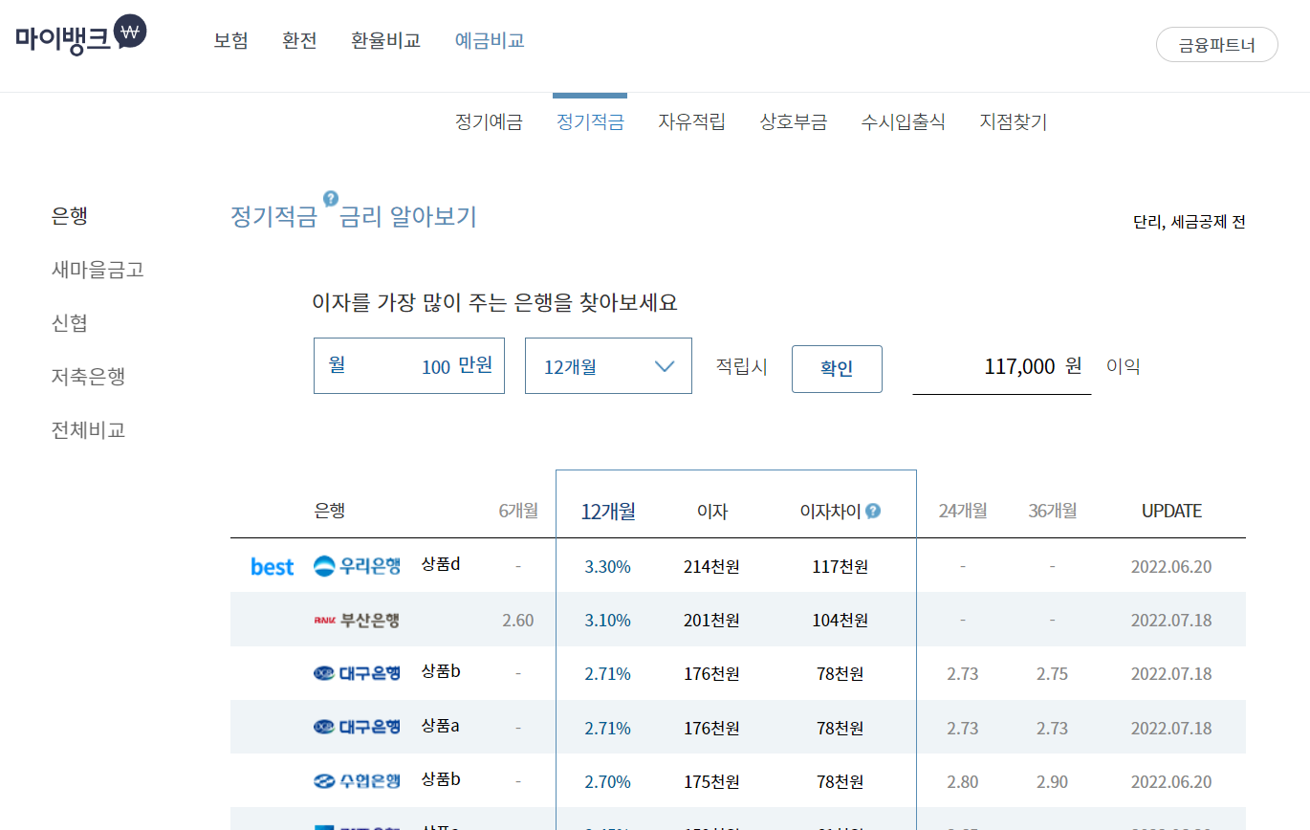
Task: Select 새마을금고 in the sidebar
Action: [98, 270]
